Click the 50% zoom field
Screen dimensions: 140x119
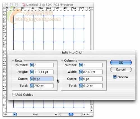pyautogui.click(x=8, y=114)
